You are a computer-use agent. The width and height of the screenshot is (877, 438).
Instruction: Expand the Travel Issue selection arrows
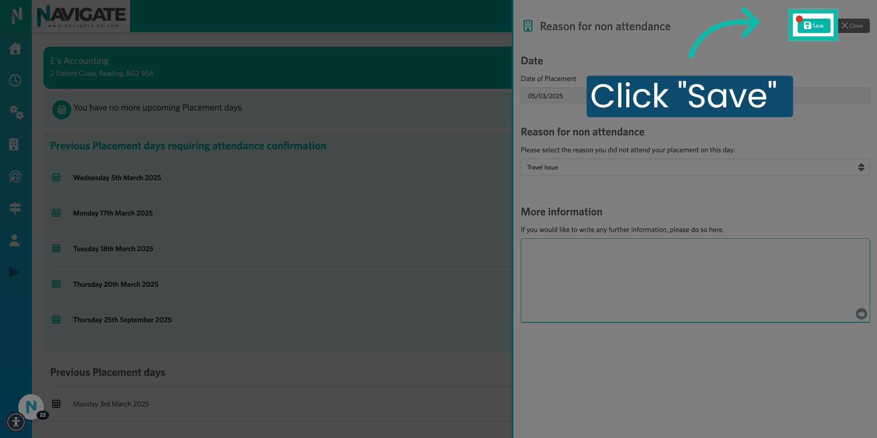(861, 167)
